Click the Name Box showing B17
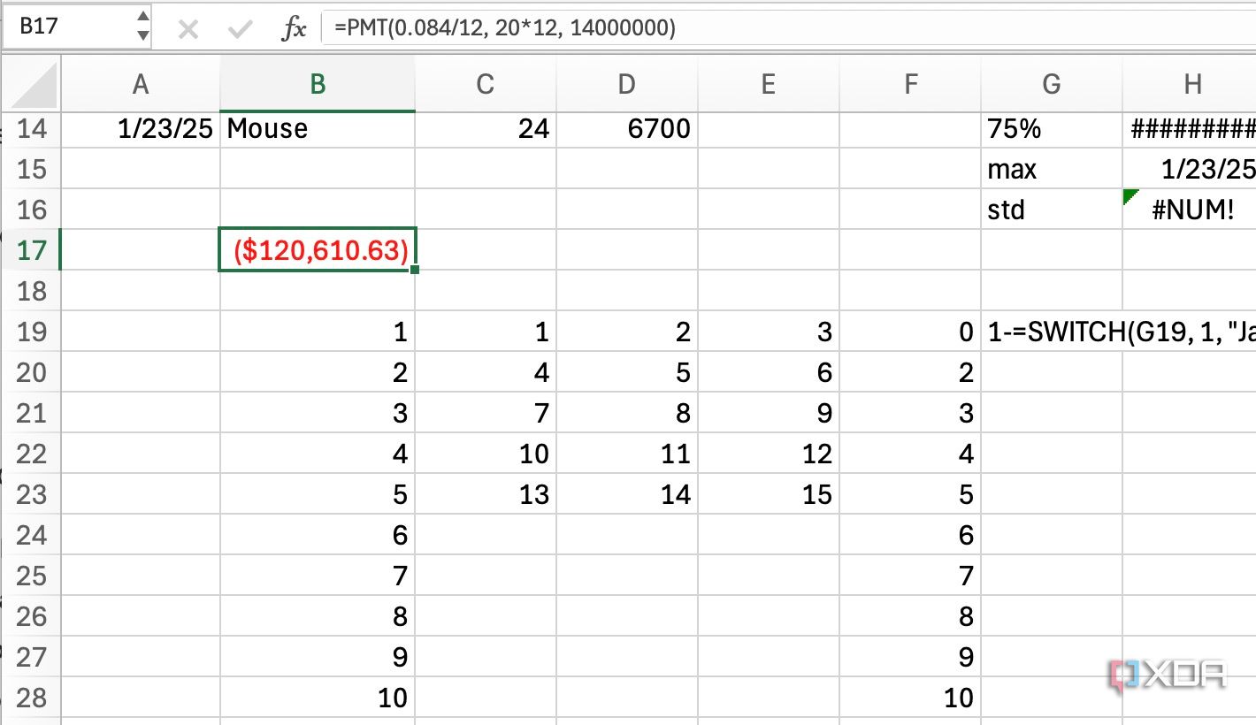The width and height of the screenshot is (1256, 725). [x=62, y=27]
